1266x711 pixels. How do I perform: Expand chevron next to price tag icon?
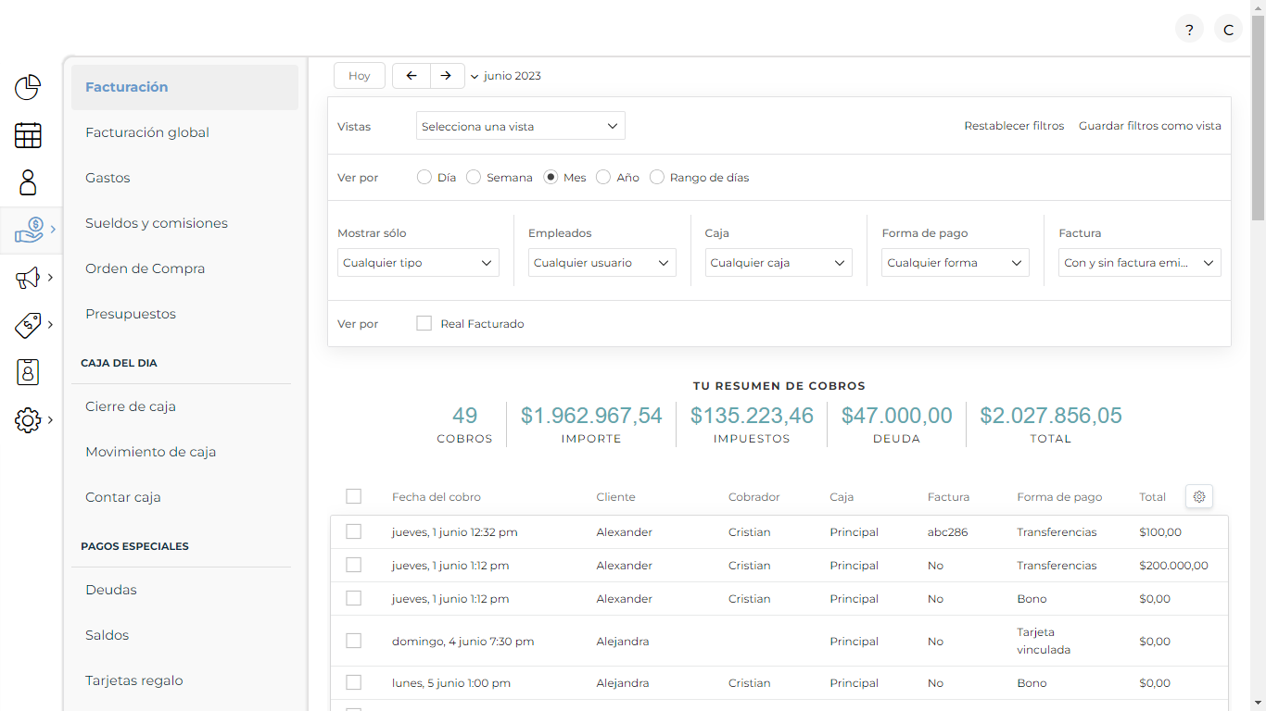(x=50, y=325)
